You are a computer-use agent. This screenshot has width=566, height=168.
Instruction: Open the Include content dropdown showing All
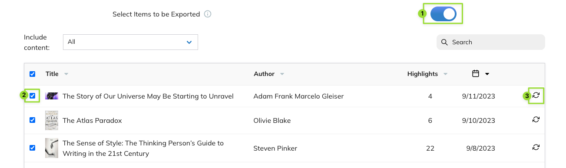130,42
